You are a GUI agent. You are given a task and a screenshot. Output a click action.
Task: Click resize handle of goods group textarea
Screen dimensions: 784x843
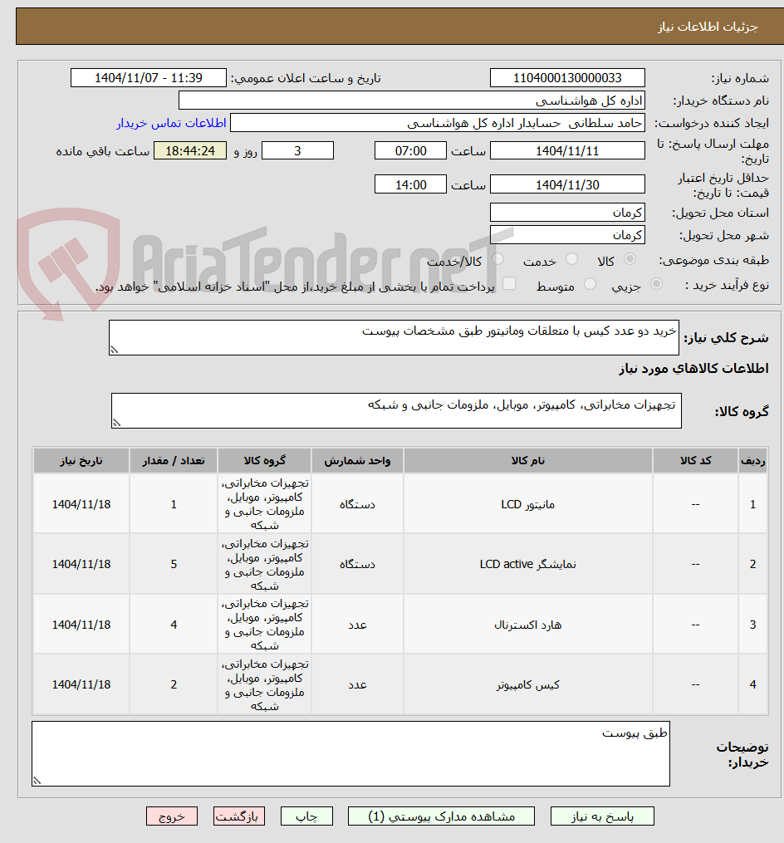point(116,423)
